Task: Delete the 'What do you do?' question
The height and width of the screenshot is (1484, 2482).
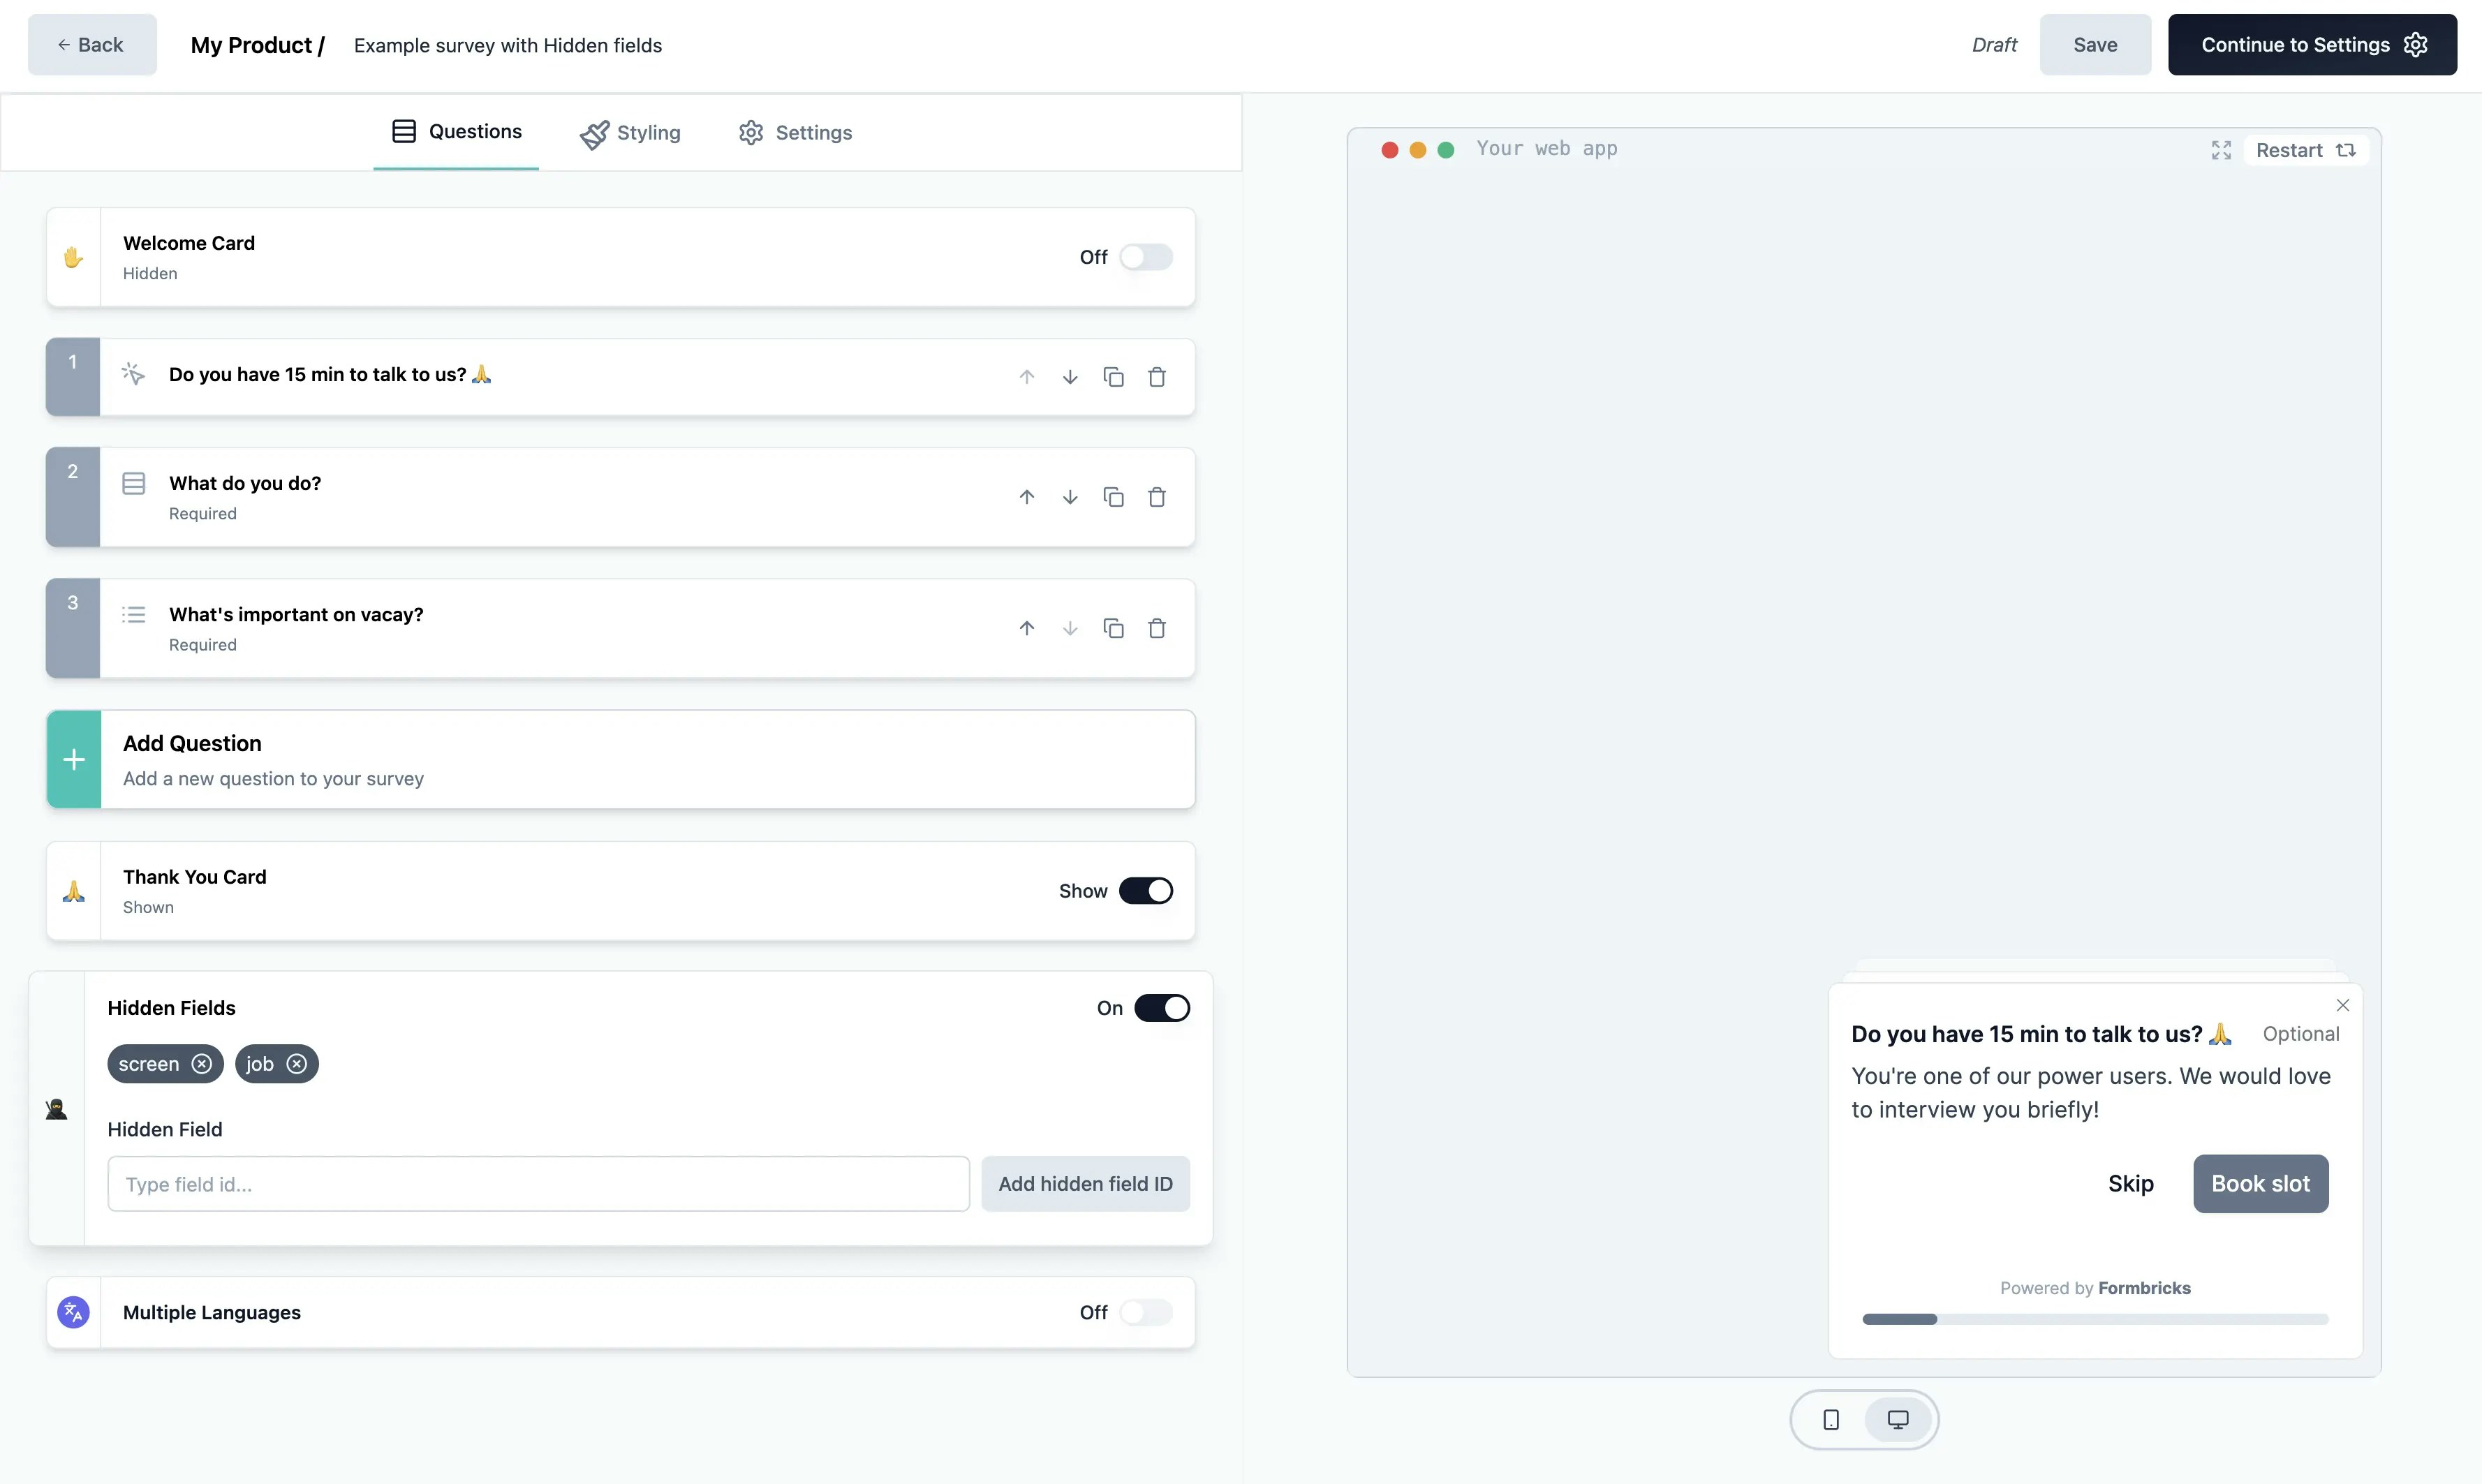Action: coord(1157,497)
